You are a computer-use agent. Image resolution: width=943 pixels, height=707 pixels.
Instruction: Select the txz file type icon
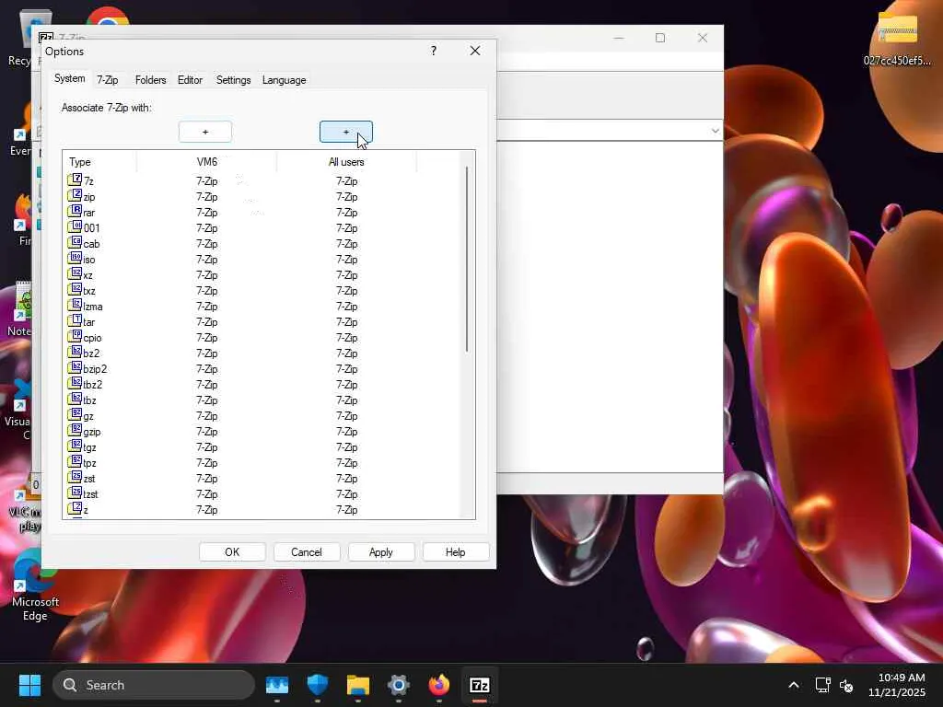75,290
